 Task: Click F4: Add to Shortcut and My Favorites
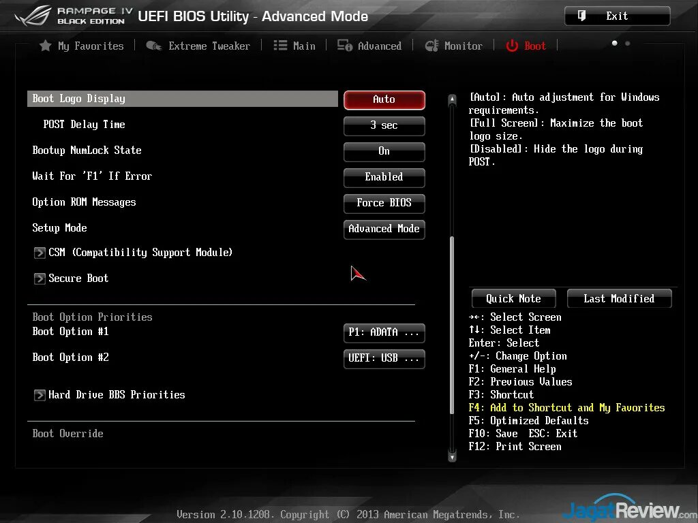pos(566,407)
